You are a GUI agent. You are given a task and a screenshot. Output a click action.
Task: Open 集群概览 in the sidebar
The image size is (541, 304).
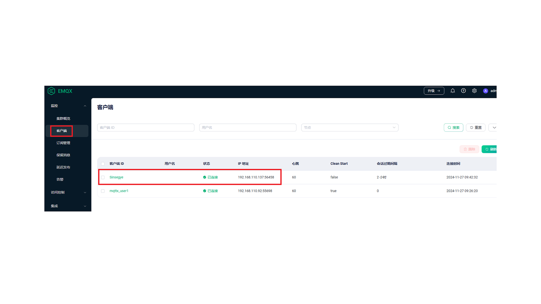[x=63, y=119]
